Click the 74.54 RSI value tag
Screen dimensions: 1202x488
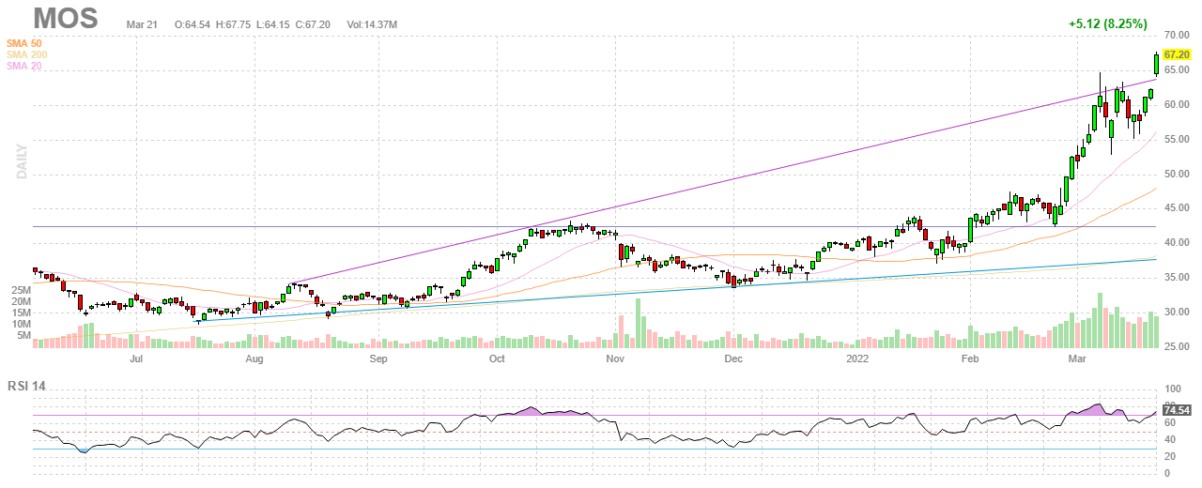pyautogui.click(x=1177, y=410)
